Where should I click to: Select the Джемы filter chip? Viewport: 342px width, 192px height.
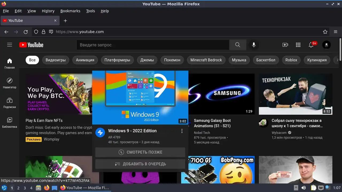pos(147,60)
